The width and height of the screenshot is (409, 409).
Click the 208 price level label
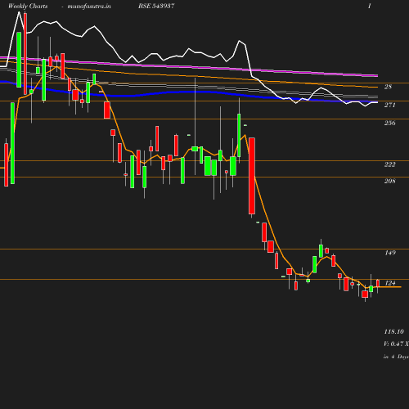coord(389,181)
